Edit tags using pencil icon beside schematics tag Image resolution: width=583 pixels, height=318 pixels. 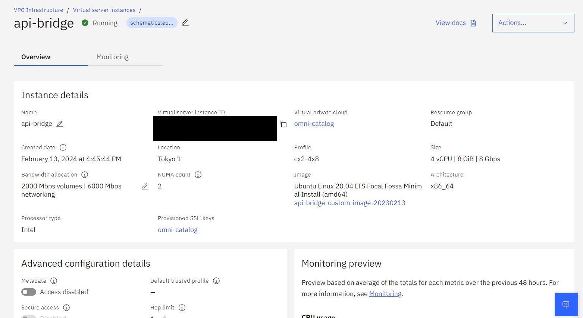pyautogui.click(x=185, y=23)
